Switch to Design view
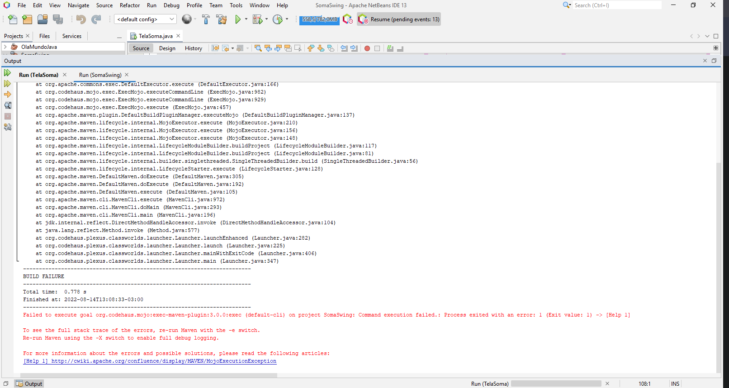Image resolution: width=729 pixels, height=388 pixels. (x=167, y=48)
